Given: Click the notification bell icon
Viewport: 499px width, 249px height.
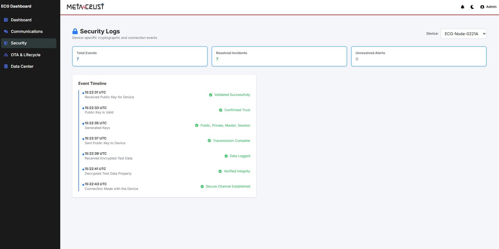Looking at the screenshot, I should click(463, 7).
